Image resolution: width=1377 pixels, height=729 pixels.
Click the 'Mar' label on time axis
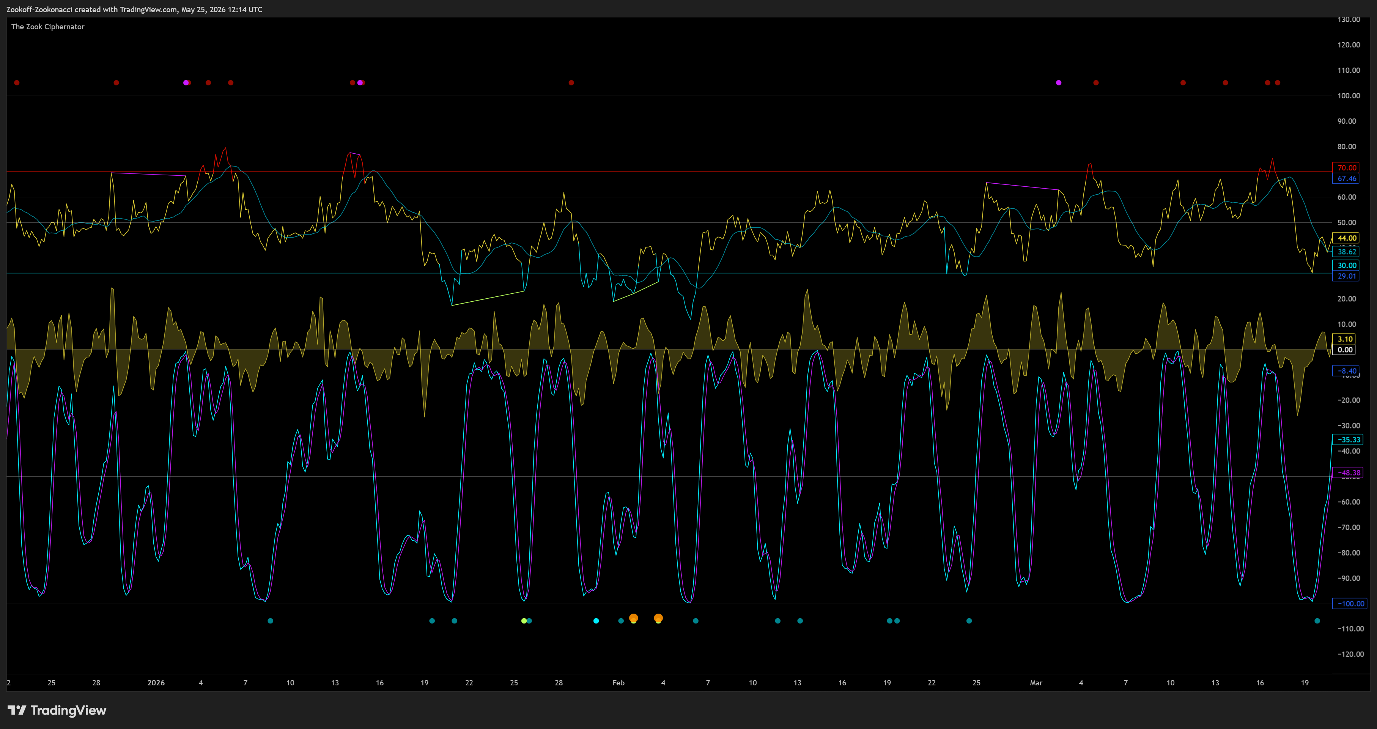tap(1036, 682)
